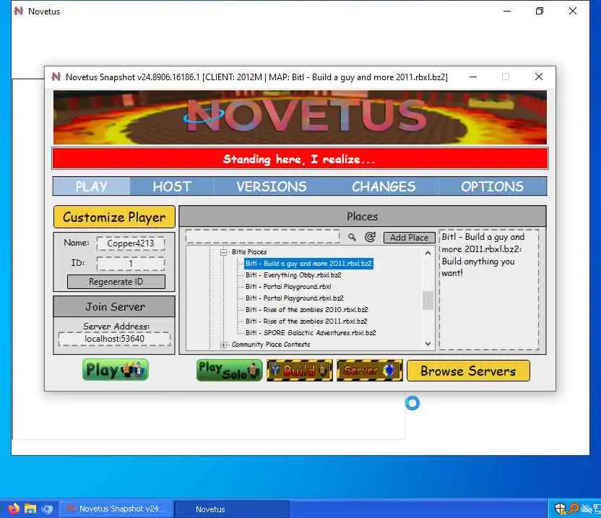Select 'Bitl - Portal Playground.rbxl' place
The image size is (601, 518).
pos(288,287)
